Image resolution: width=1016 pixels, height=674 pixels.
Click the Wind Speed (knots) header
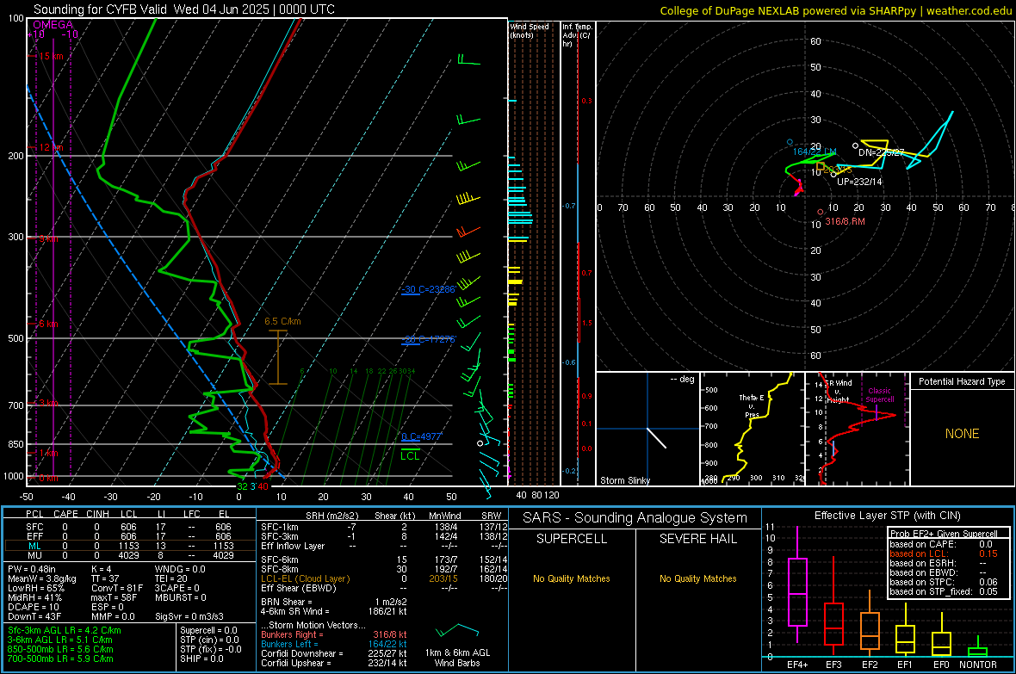point(530,30)
